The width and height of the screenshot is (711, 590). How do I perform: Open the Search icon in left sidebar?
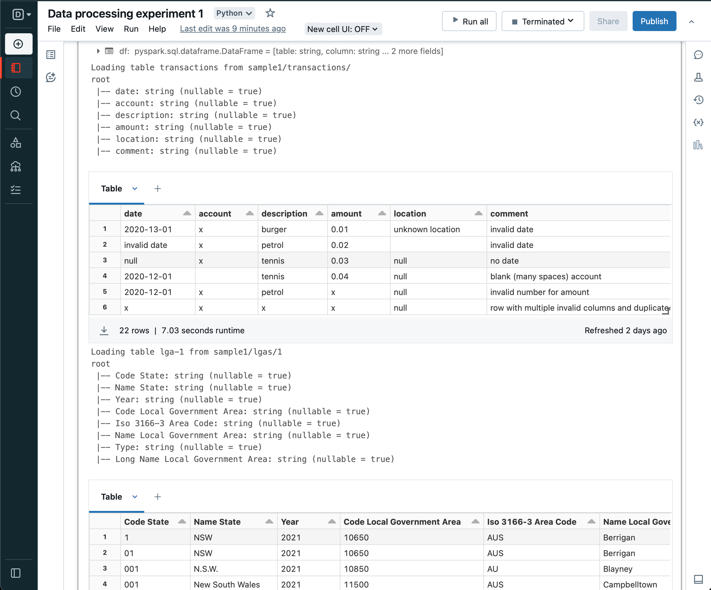[x=16, y=115]
